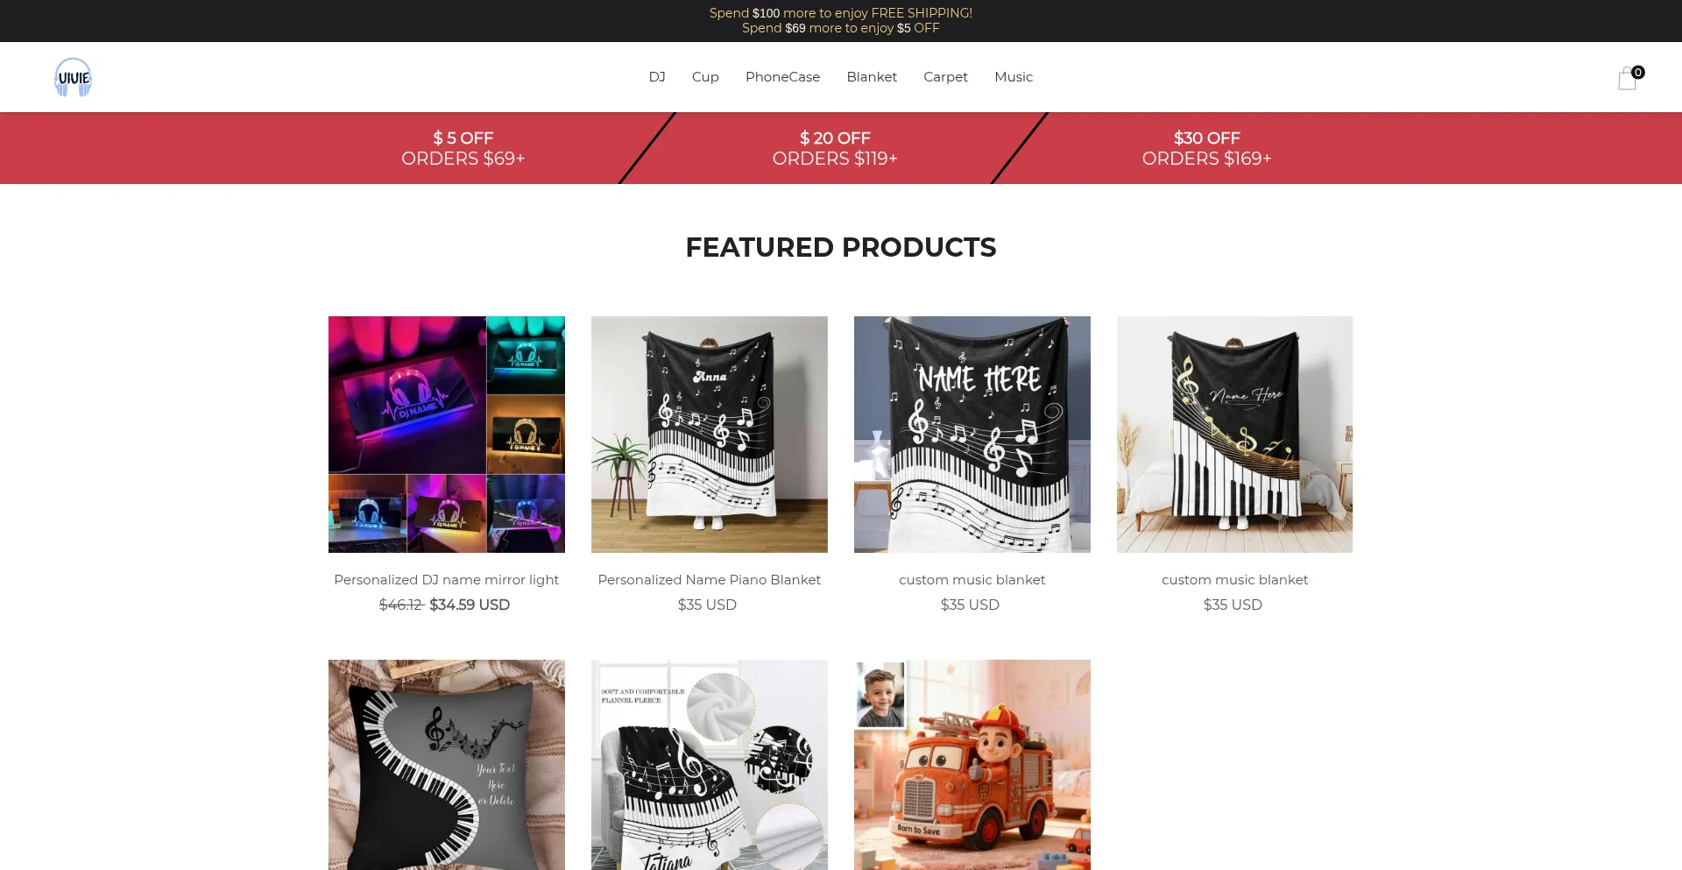Screen dimensions: 1682x870
Task: Open the NAME HERE music blanket image
Action: (x=972, y=435)
